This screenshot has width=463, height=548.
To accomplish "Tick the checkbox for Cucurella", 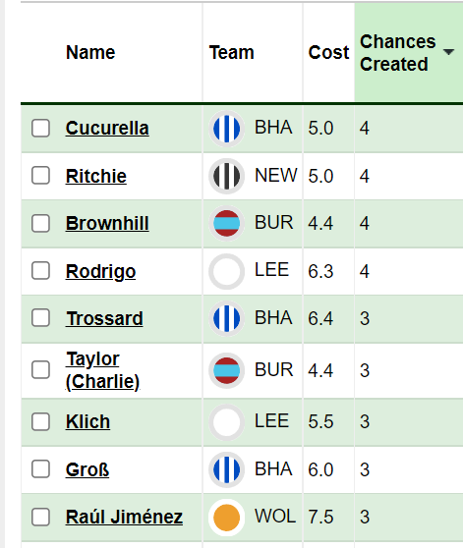I will pos(40,128).
